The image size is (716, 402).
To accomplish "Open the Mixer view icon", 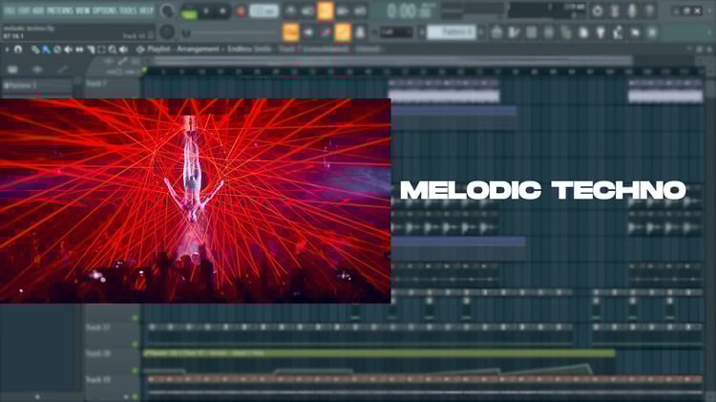I will coord(549,32).
